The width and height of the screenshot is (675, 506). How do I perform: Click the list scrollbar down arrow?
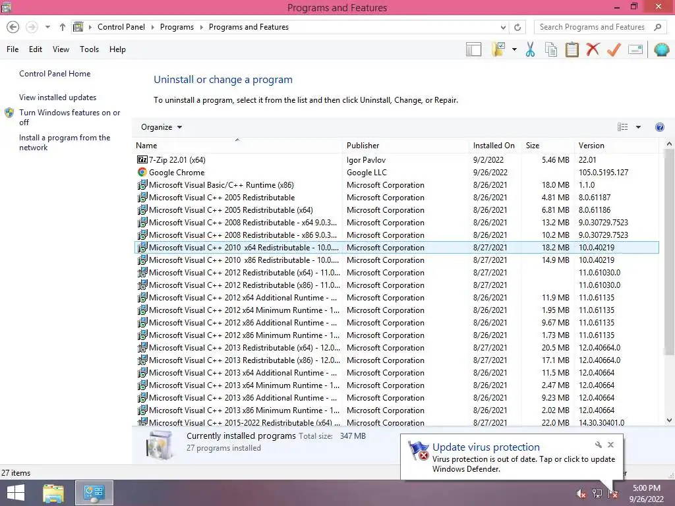point(669,420)
